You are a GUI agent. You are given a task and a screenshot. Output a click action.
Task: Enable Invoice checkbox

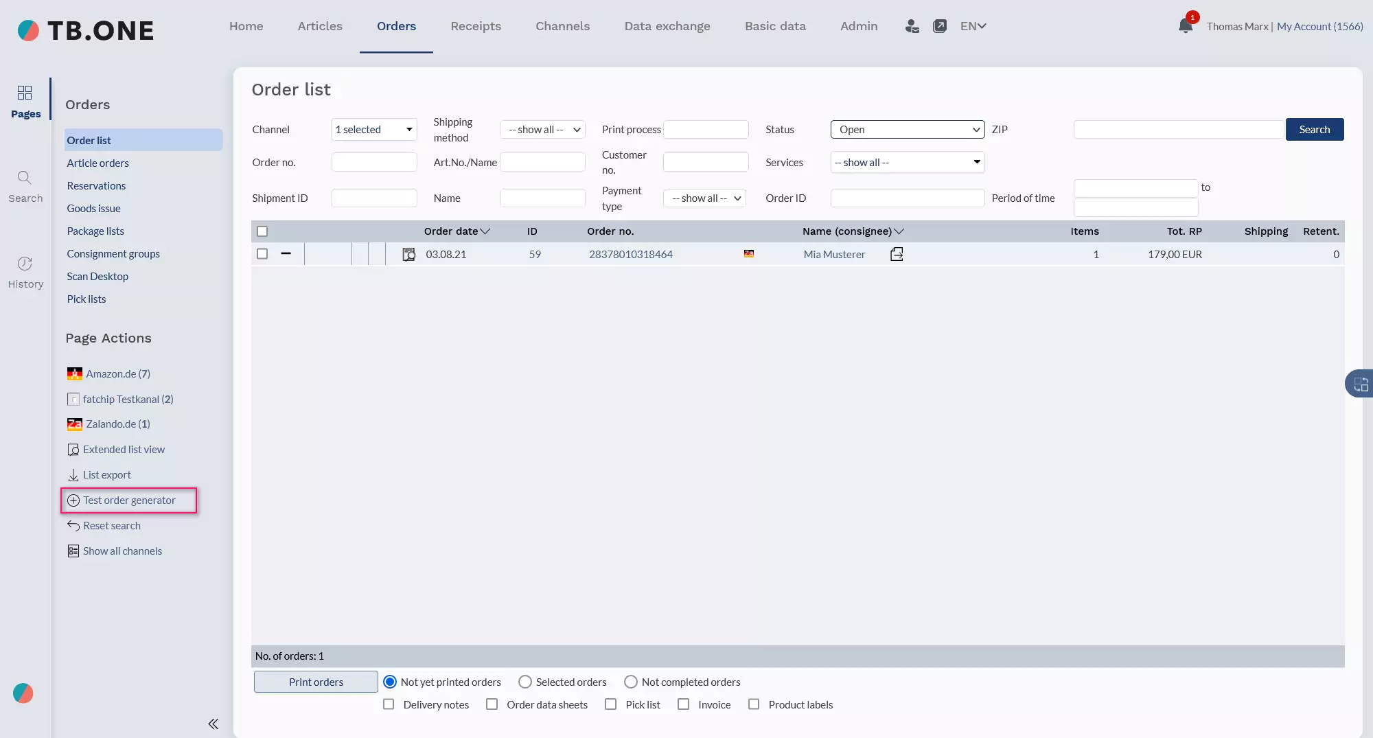(683, 704)
